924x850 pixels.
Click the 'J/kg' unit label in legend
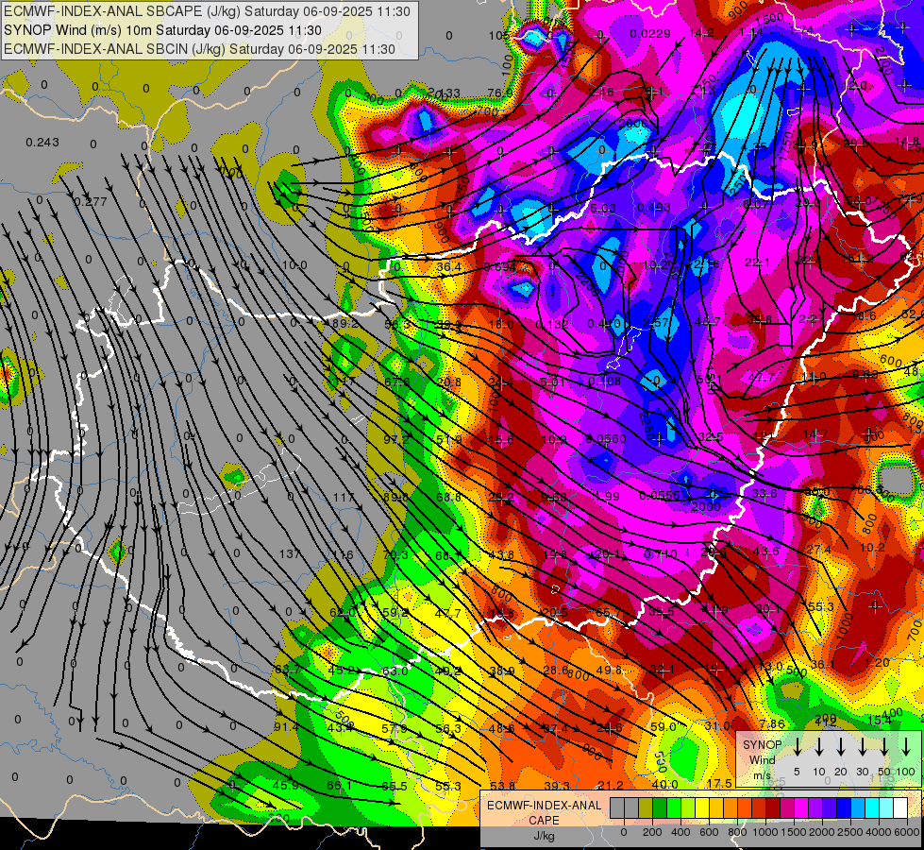tap(545, 835)
